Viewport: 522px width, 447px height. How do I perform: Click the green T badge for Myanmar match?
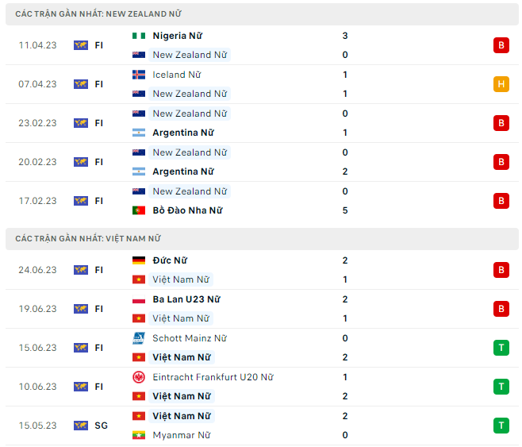(501, 426)
